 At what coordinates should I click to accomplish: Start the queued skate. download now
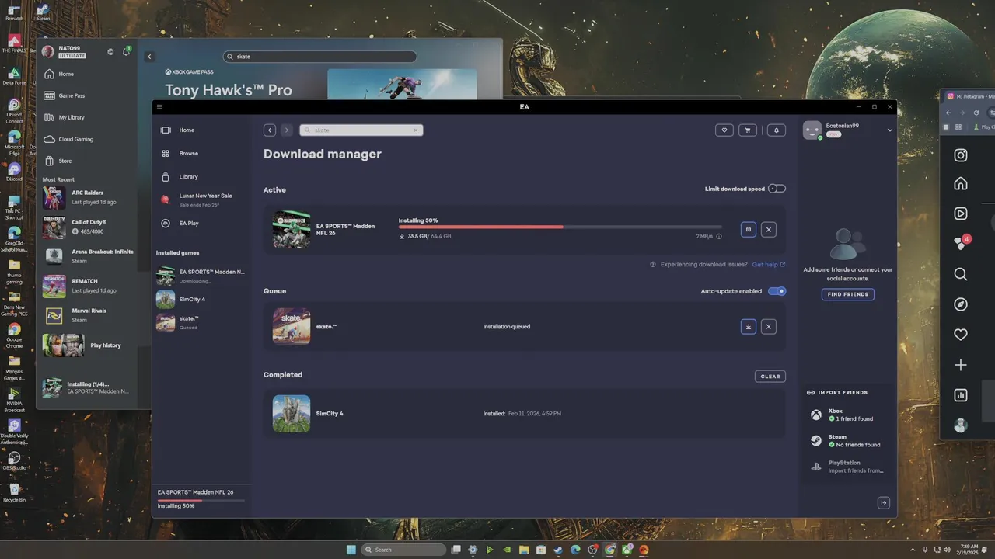(x=749, y=327)
